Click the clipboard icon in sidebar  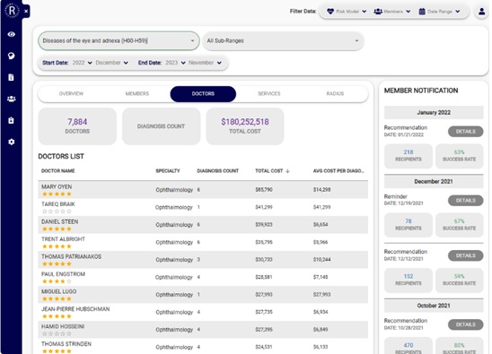[x=11, y=120]
